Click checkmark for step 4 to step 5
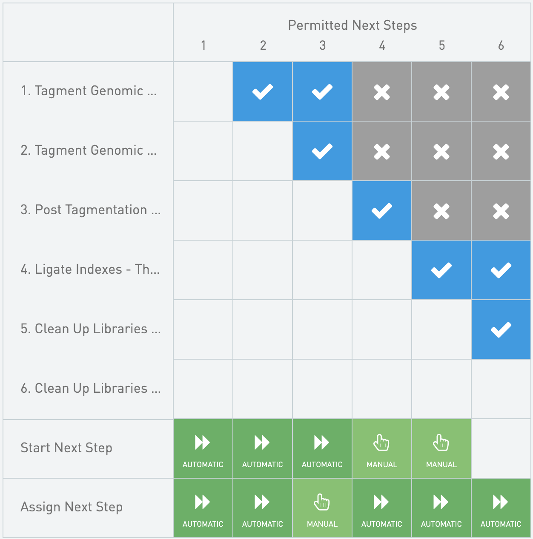This screenshot has height=539, width=533. [x=441, y=270]
